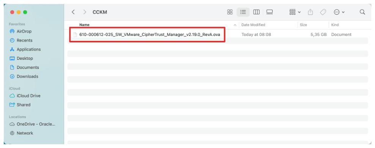Click the 'Today at 08:08' date cell
The image size is (375, 148).
(x=256, y=34)
